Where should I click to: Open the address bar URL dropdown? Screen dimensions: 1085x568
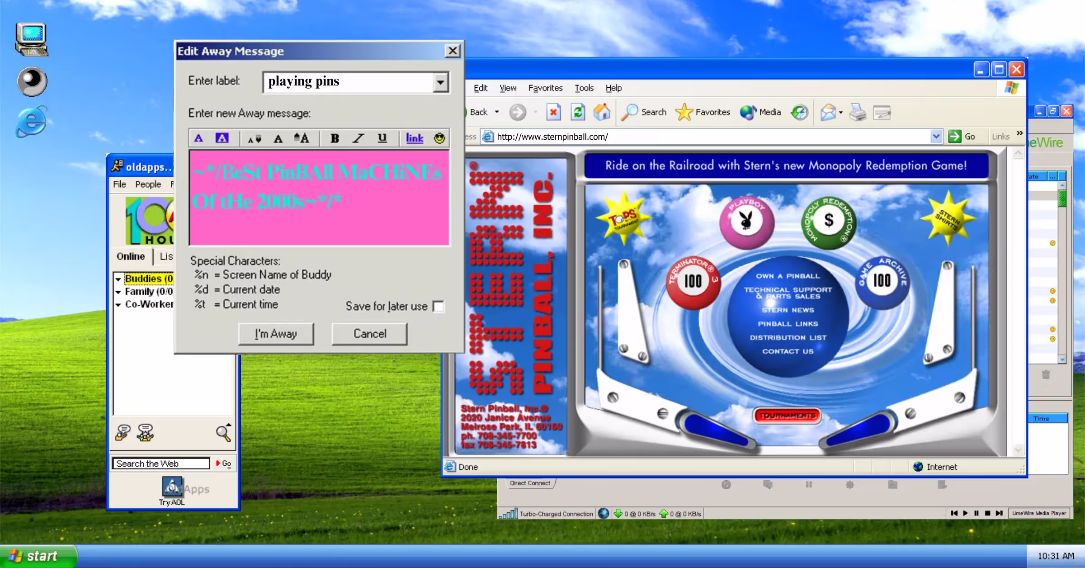click(x=936, y=136)
